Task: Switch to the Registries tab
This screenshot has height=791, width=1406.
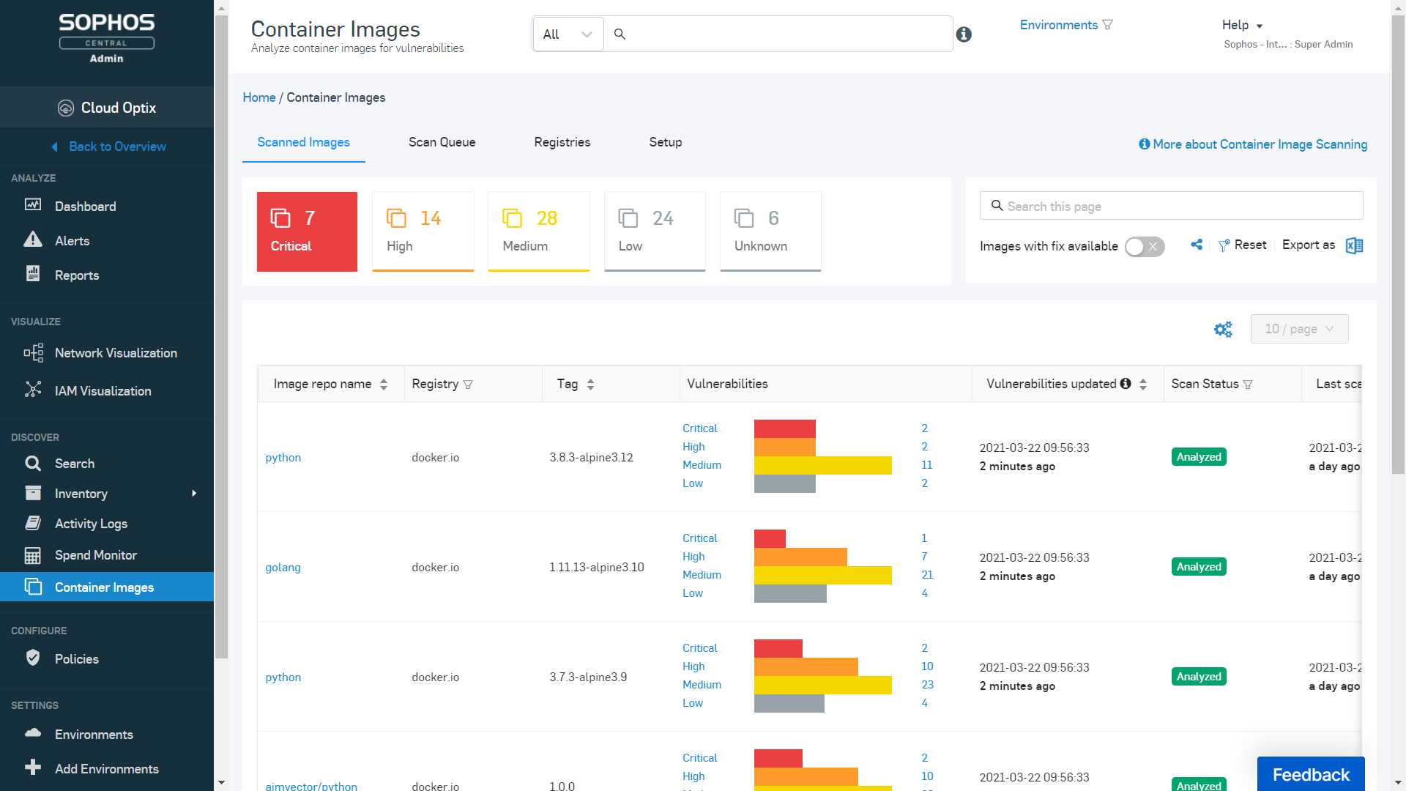Action: pyautogui.click(x=562, y=142)
